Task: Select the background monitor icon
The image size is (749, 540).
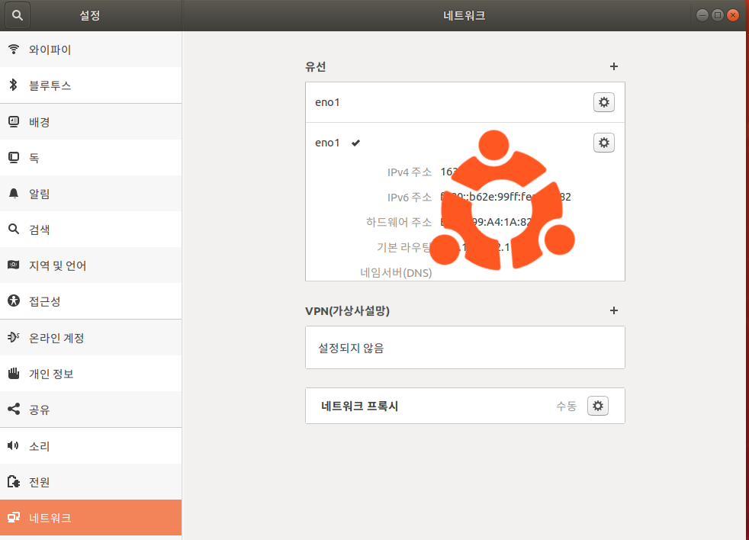Action: pyautogui.click(x=14, y=122)
